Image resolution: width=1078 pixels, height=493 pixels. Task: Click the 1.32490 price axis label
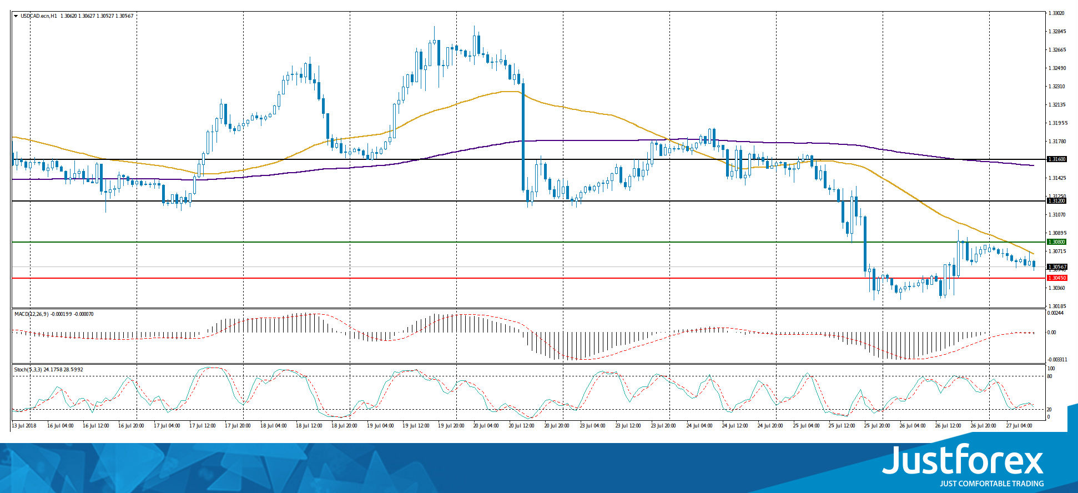click(x=1057, y=68)
